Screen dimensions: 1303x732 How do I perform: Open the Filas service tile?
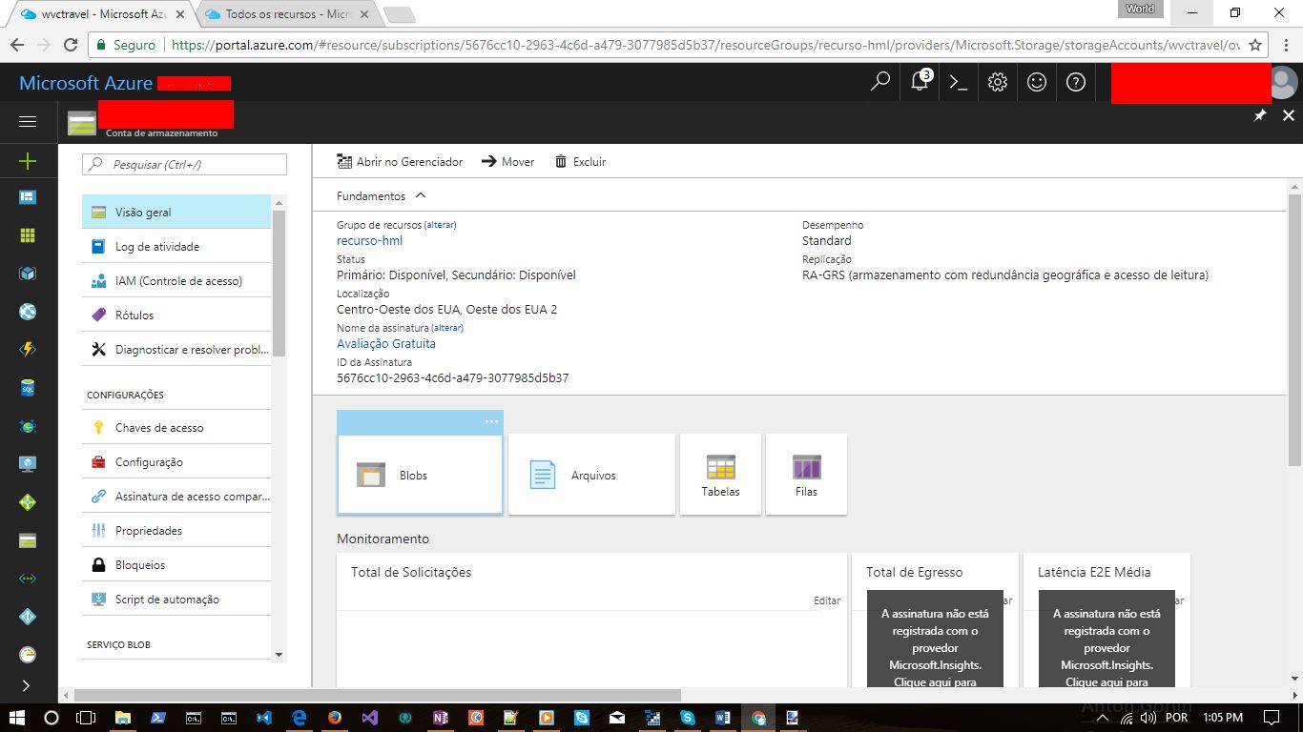pyautogui.click(x=806, y=475)
